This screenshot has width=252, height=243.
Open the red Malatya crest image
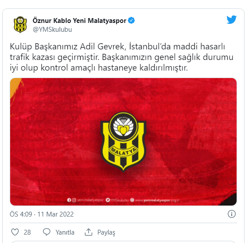tap(123, 142)
